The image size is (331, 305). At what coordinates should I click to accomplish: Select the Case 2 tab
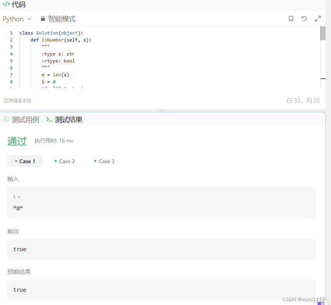(64, 161)
